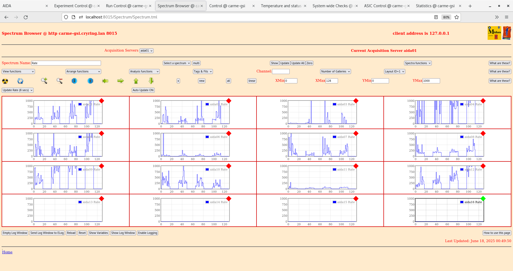Screen dimensions: 513x271
Task: Click the green up arrow icon
Action: click(x=136, y=81)
